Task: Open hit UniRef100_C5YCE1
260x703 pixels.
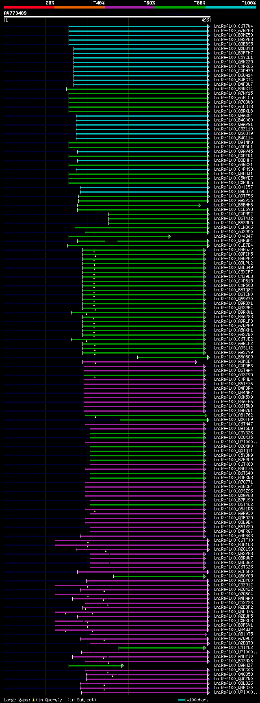Action: point(233,58)
